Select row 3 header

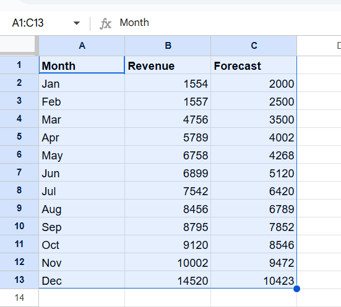point(19,101)
